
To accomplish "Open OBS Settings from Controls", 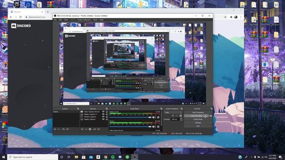I will point(198,123).
